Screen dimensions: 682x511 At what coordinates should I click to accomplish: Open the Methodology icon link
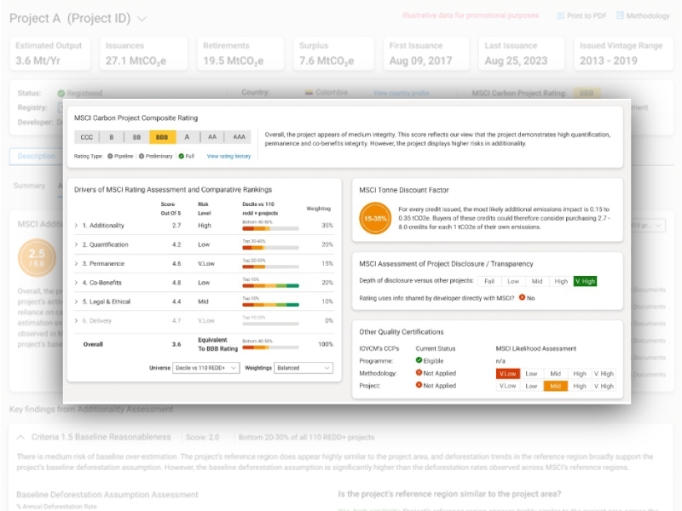click(x=621, y=15)
